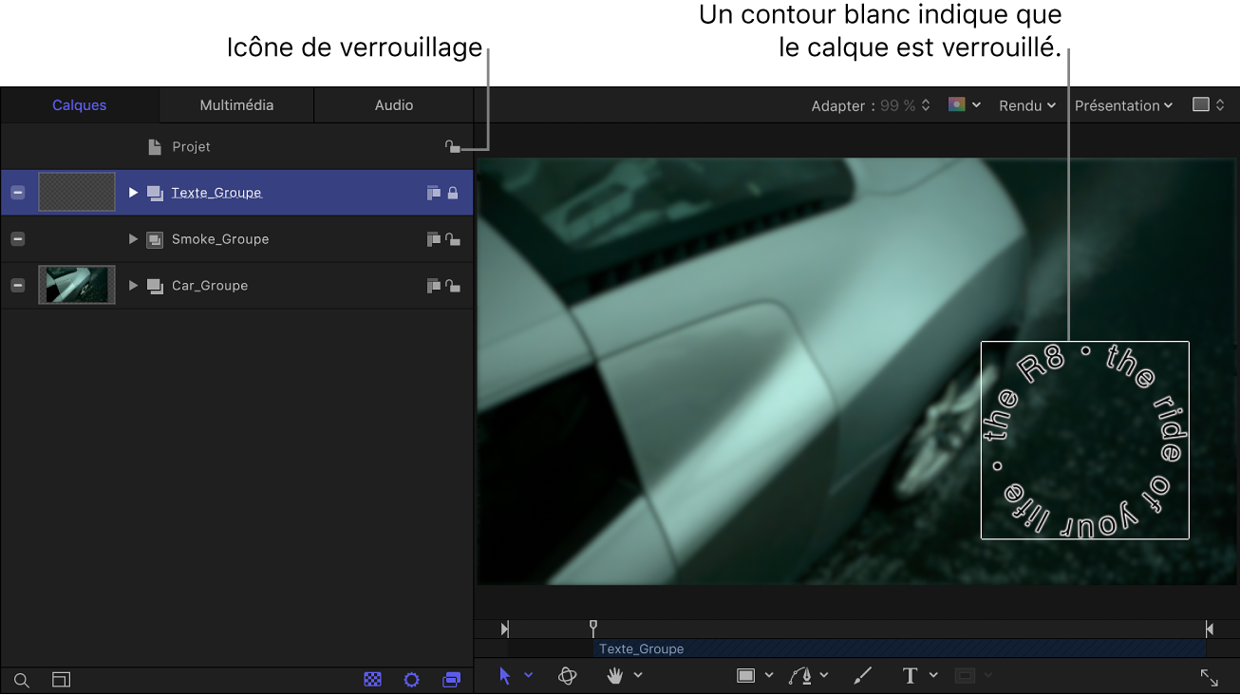Viewport: 1240px width, 695px height.
Task: Unlock the Texte_Groupe layer
Action: pyautogui.click(x=453, y=193)
